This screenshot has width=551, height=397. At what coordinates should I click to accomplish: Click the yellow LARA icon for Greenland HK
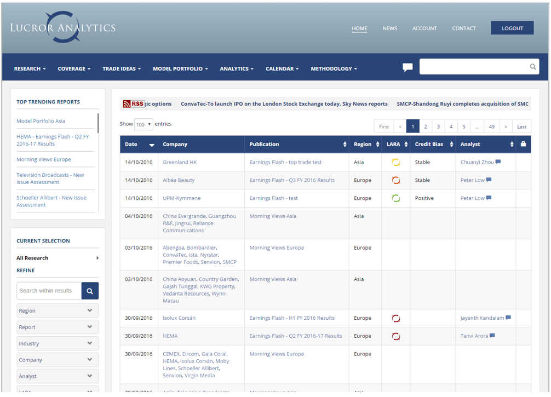click(395, 162)
